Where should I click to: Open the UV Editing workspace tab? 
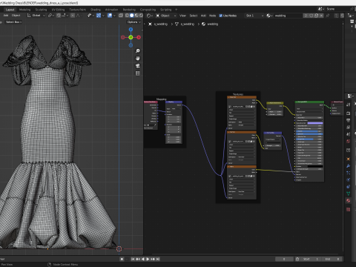pos(58,10)
